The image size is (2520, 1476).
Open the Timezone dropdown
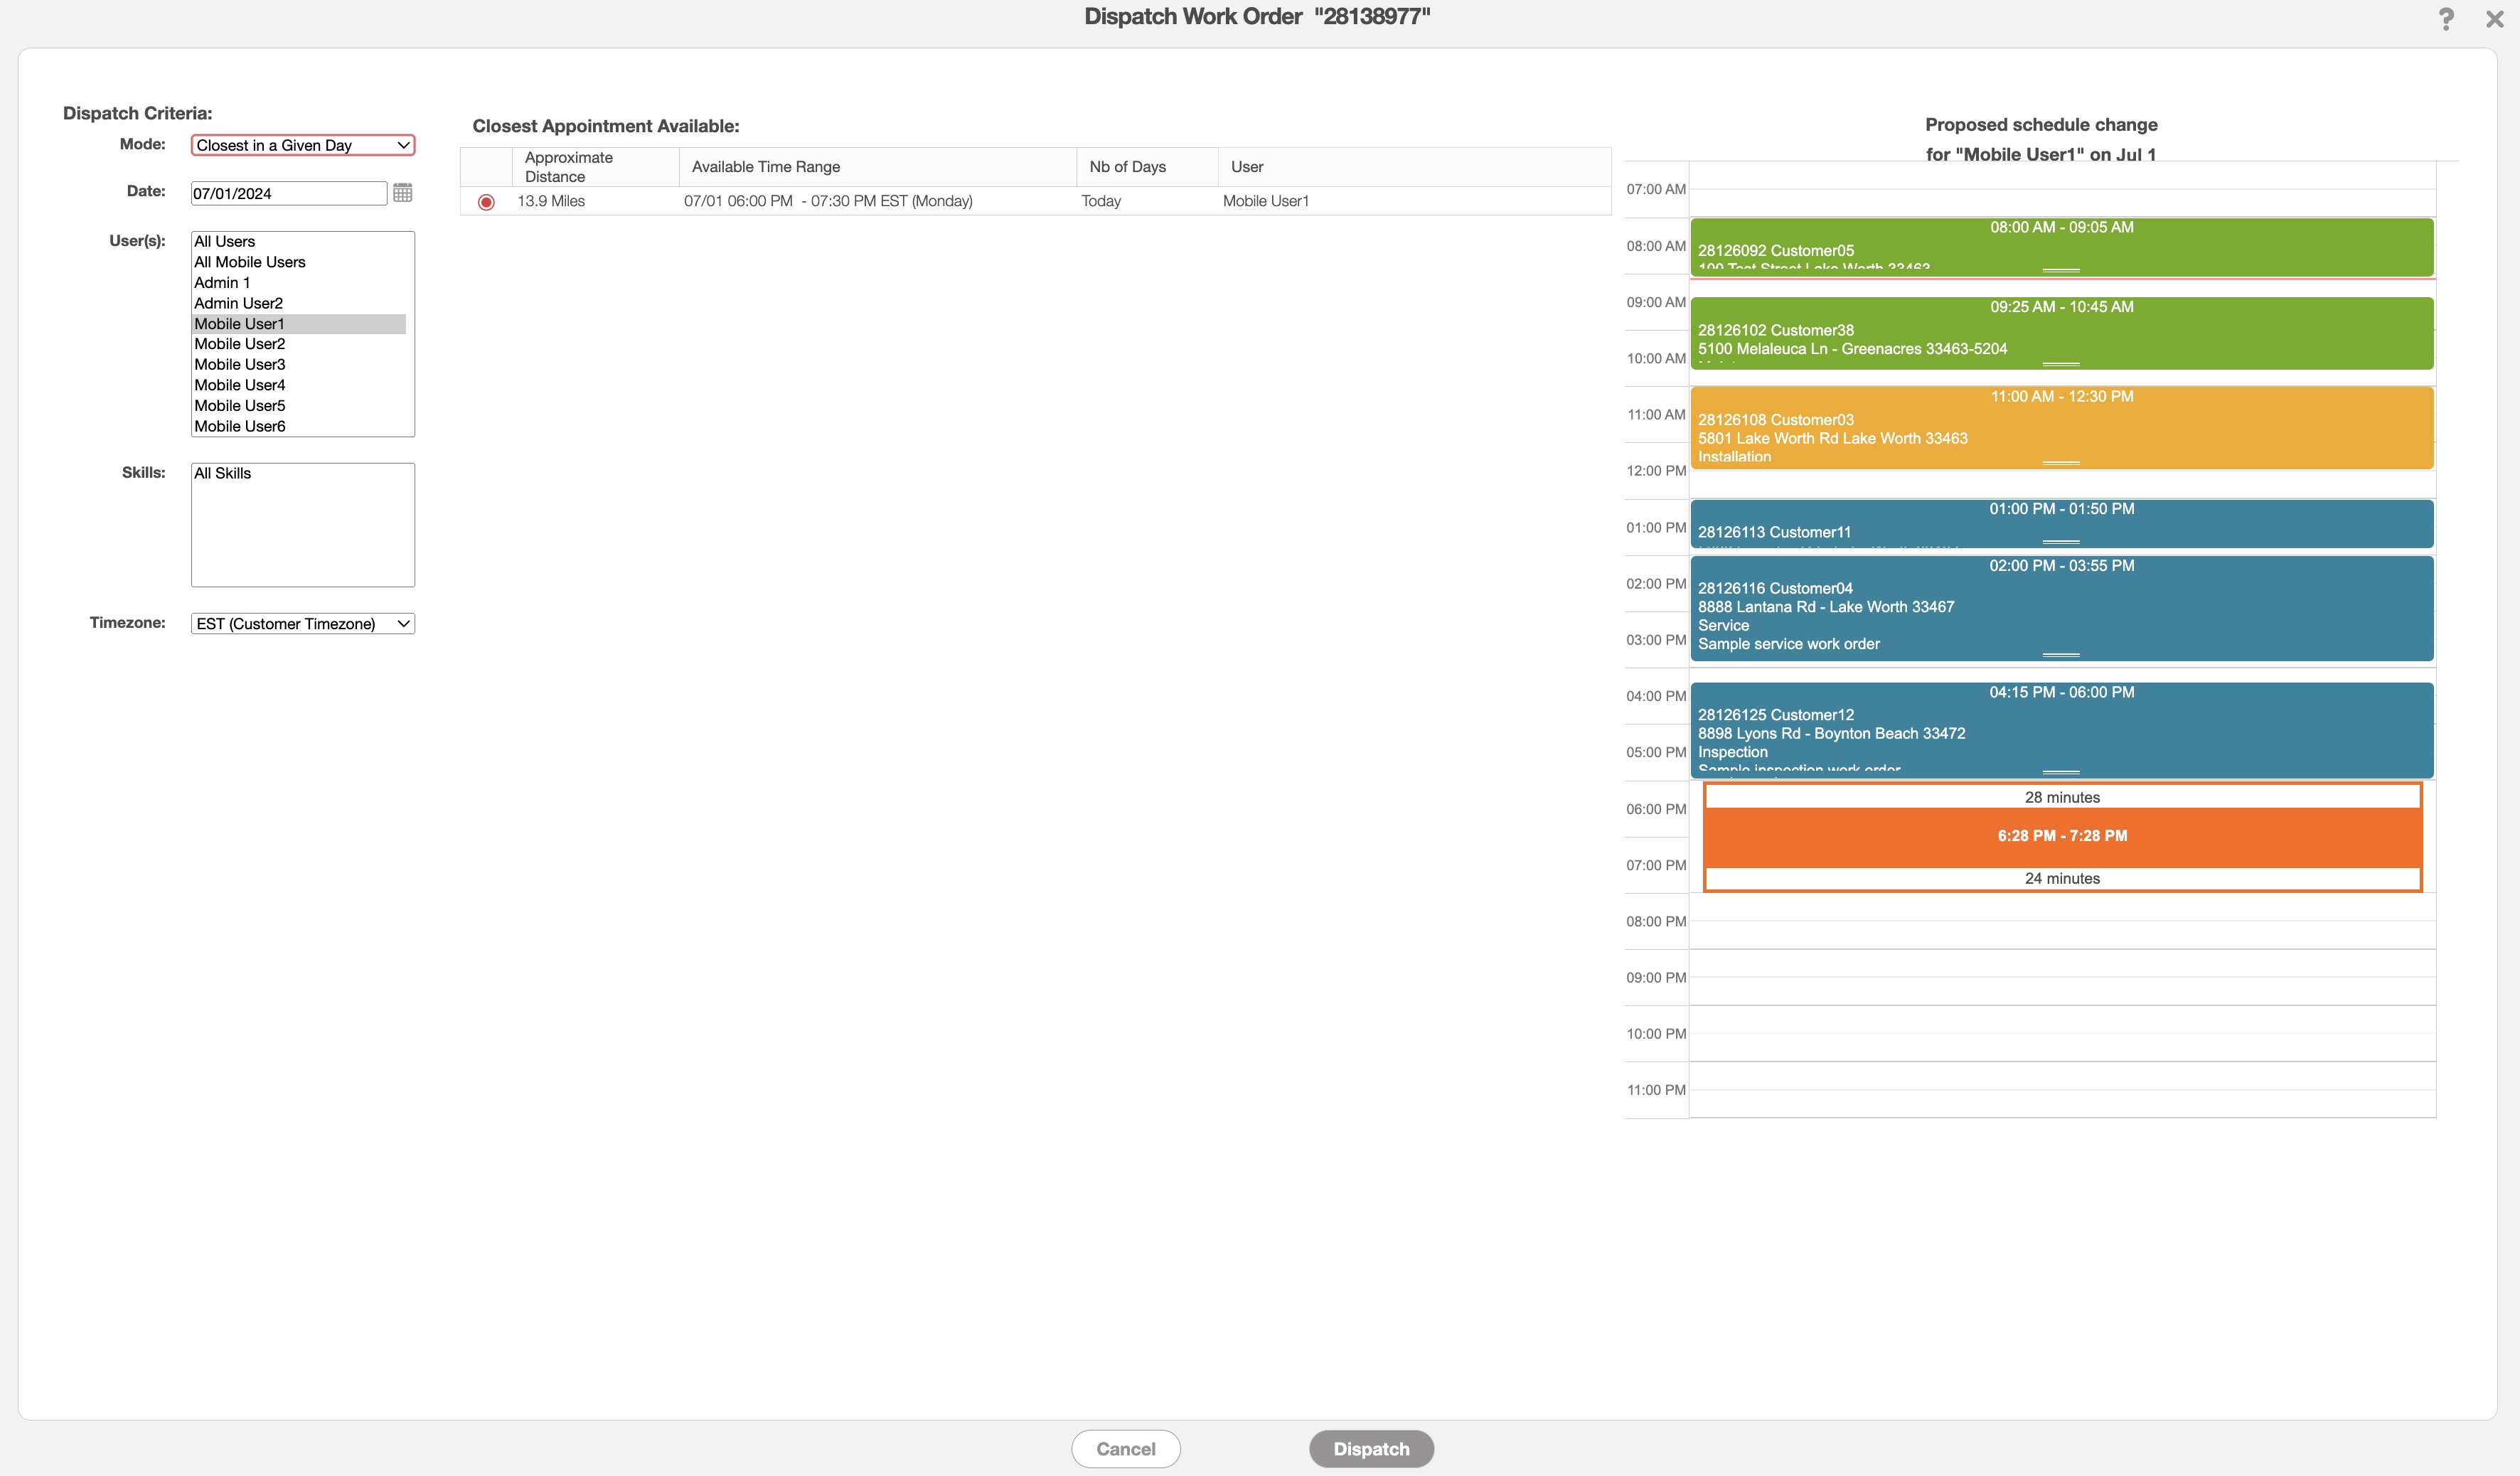[302, 624]
